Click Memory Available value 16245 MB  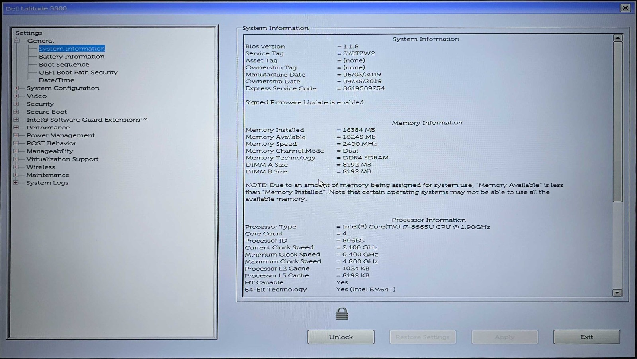pyautogui.click(x=359, y=137)
